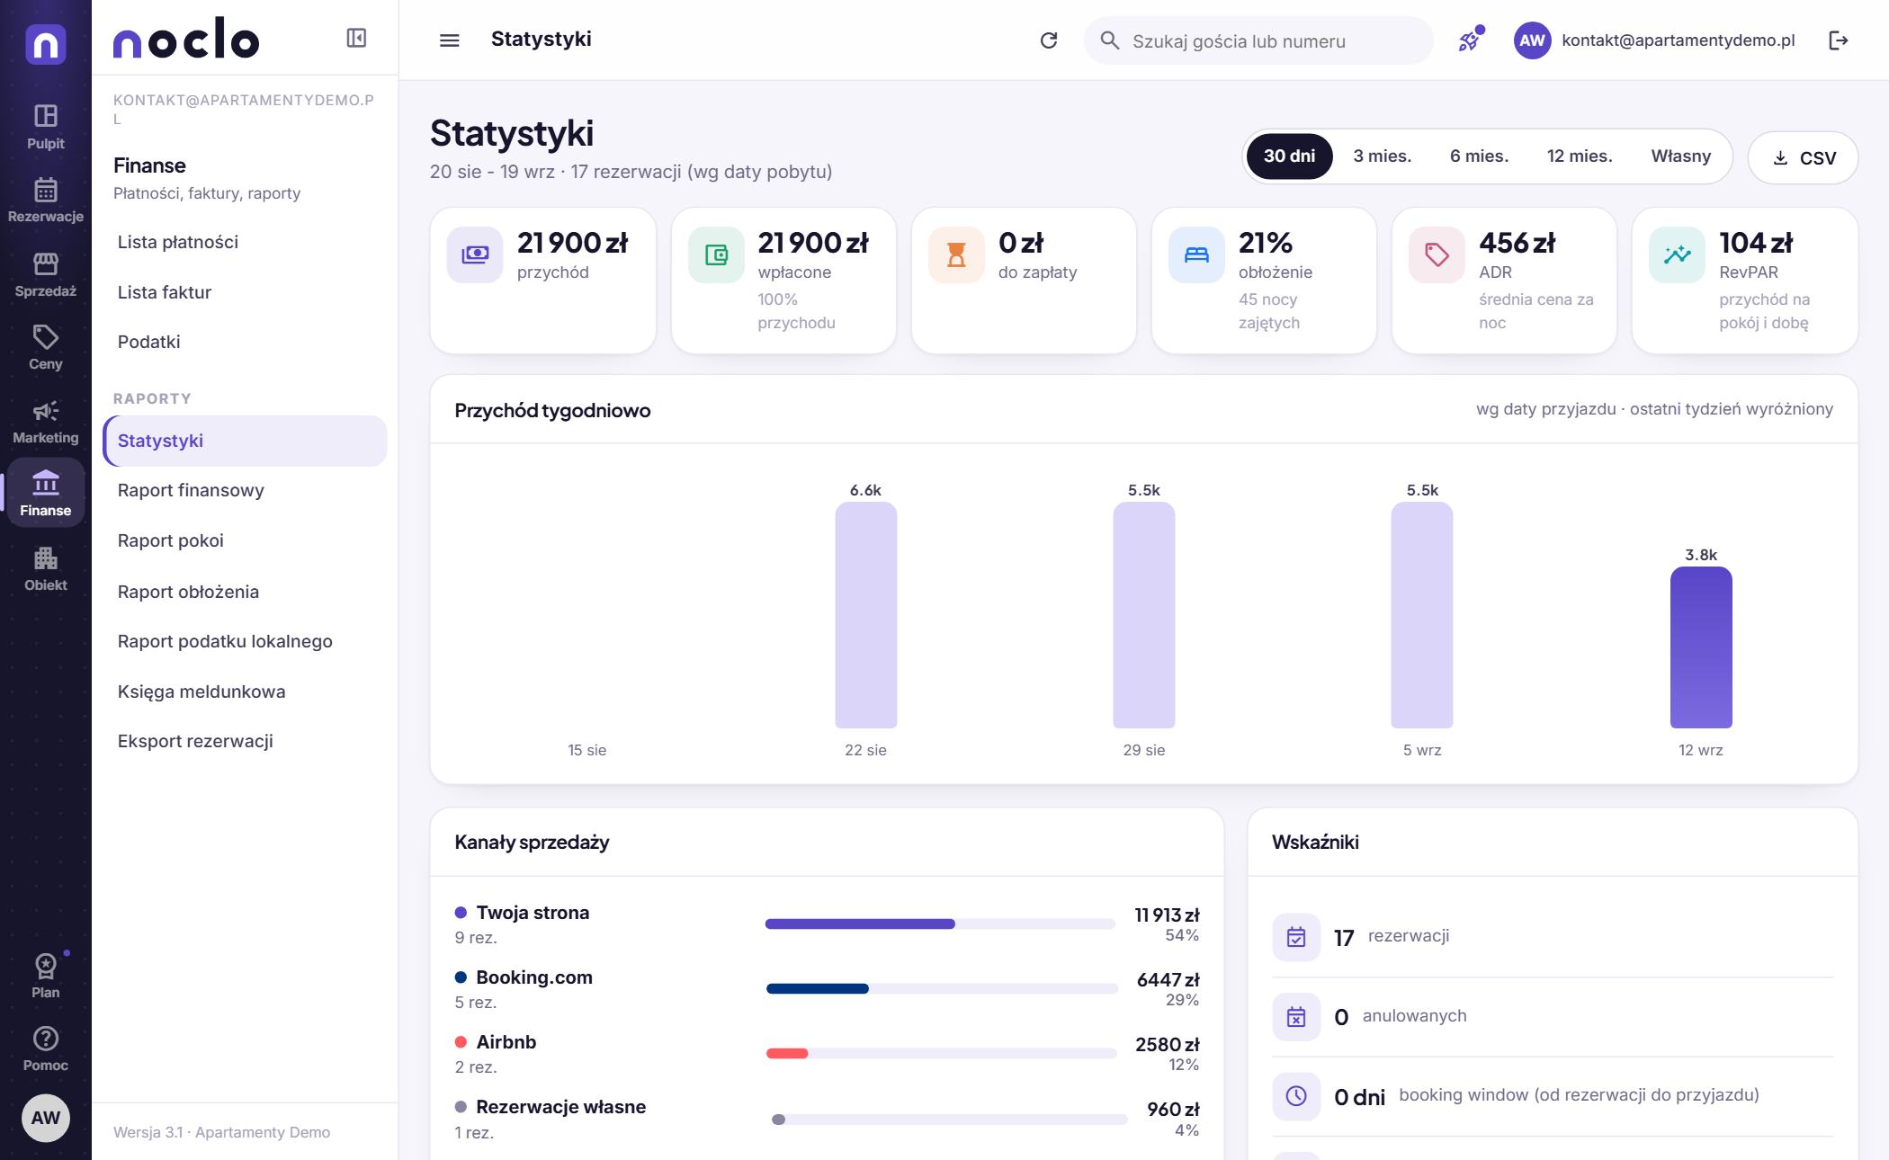Select the 30 dni range
1889x1160 pixels.
1289,156
